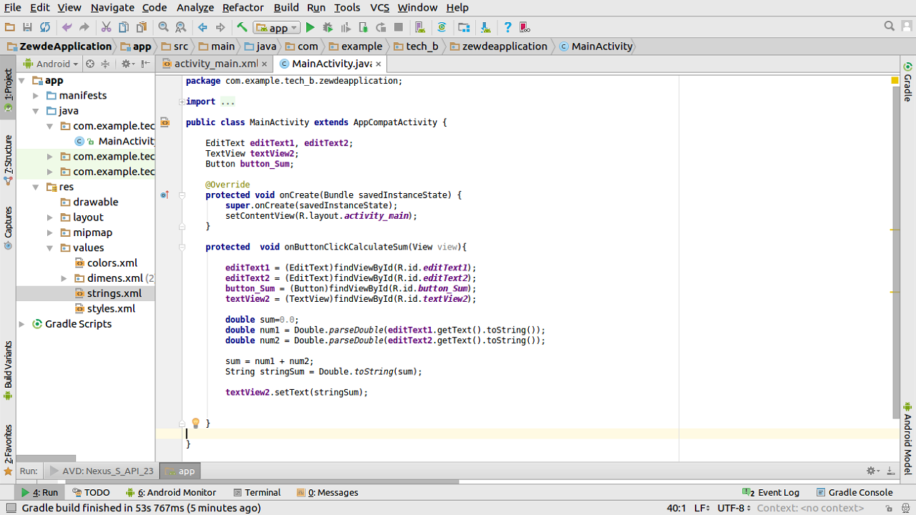Select strings.xml in the project tree
916x515 pixels.
coord(114,293)
